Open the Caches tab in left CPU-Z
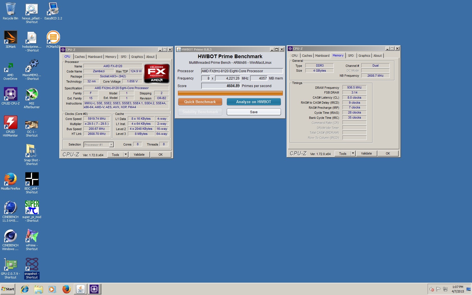The image size is (472, 295). [80, 57]
